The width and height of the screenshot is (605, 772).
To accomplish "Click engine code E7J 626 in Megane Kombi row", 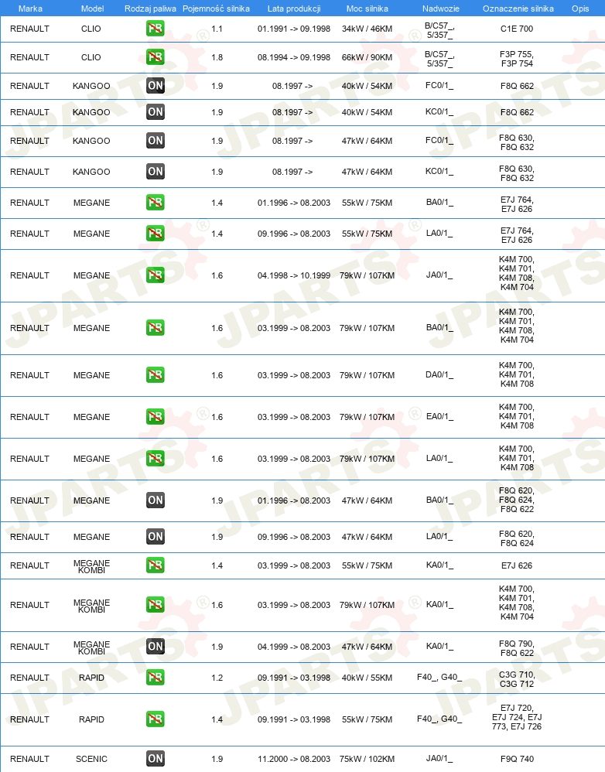I will [517, 565].
